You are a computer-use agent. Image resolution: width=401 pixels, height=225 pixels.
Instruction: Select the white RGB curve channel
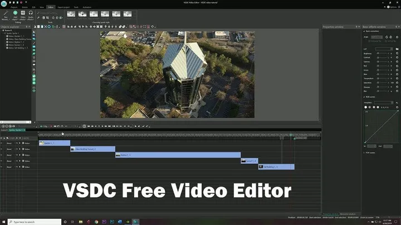(365, 107)
